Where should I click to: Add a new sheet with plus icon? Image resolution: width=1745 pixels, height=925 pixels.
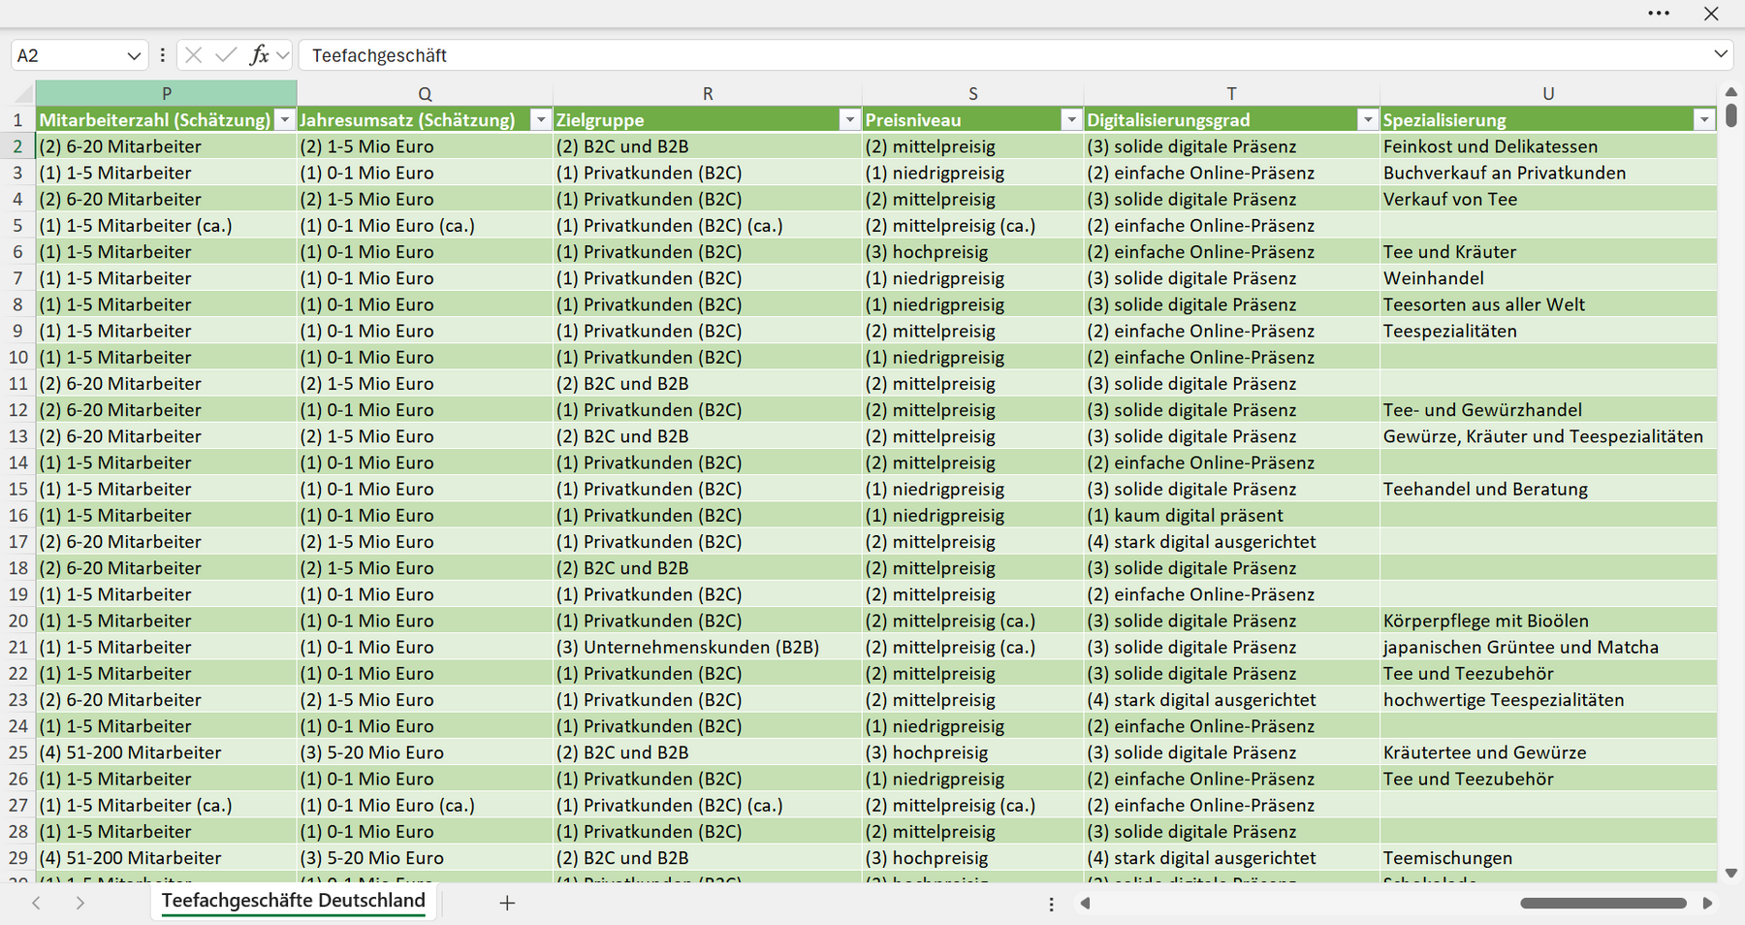(x=507, y=903)
